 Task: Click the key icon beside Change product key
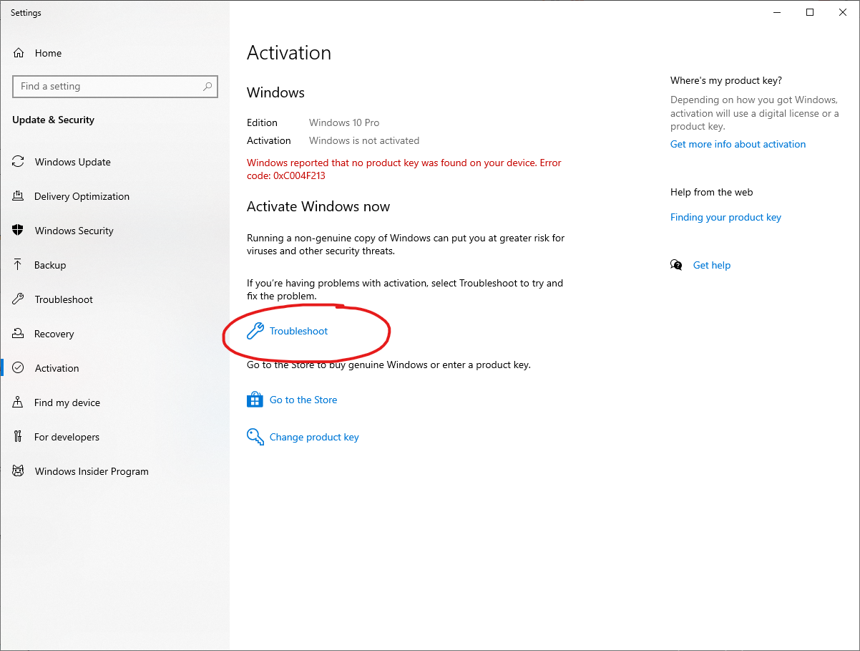(x=255, y=437)
